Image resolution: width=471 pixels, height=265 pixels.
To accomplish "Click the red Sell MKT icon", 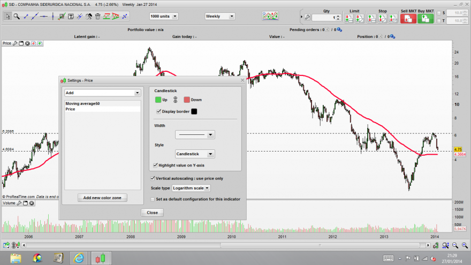I will [x=408, y=19].
